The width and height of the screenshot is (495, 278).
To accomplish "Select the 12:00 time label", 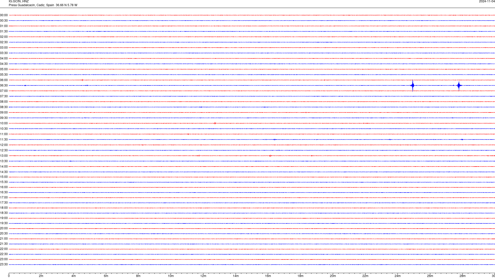I will pos(4,145).
